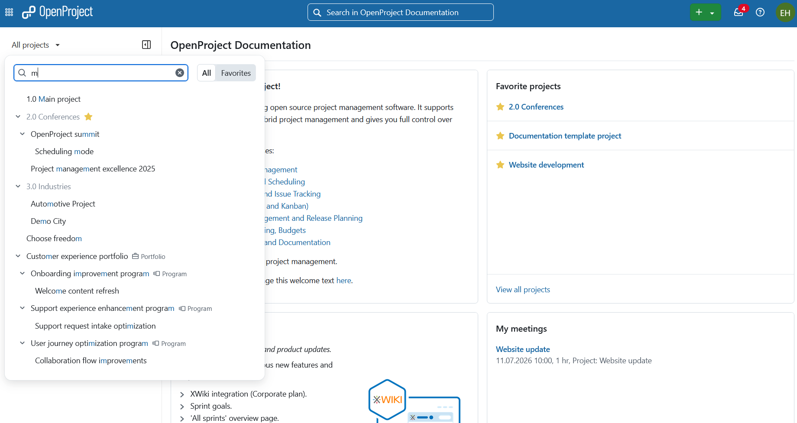Viewport: 797px width, 423px height.
Task: Collapse the Customer experience portfolio node
Action: [x=18, y=256]
